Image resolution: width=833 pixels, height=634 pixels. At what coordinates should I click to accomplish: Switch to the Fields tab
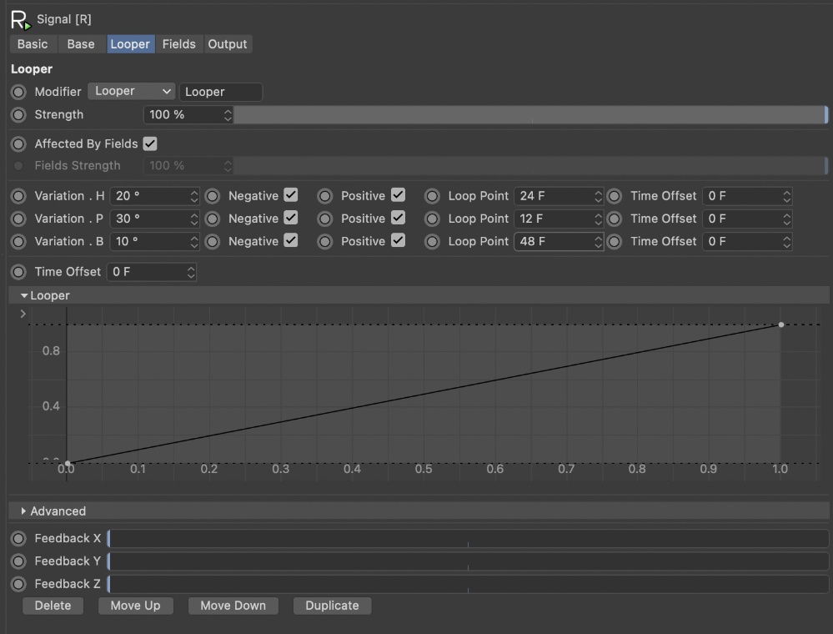pyautogui.click(x=178, y=44)
